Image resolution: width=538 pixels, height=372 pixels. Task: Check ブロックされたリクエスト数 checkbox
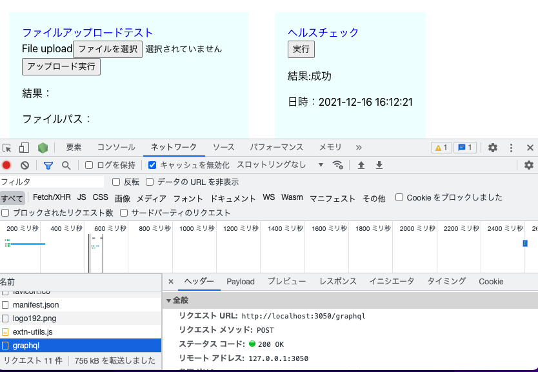[5, 213]
